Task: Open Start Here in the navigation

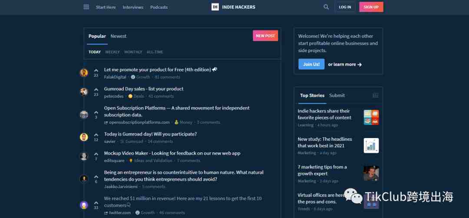Action: click(x=106, y=7)
